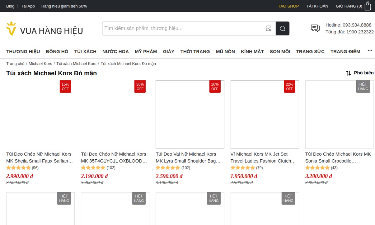Click the image search camera icon
The image size is (375, 225).
coord(268,28)
